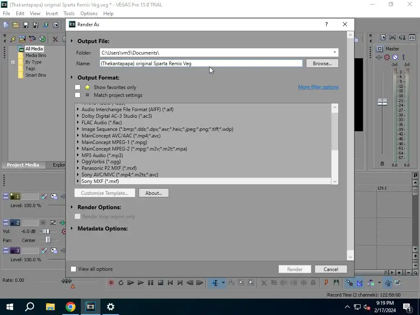The height and width of the screenshot is (315, 420).
Task: Click the Save As icon with question mark
Action: (36, 25)
